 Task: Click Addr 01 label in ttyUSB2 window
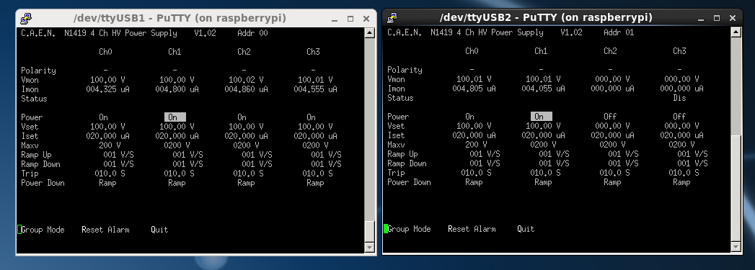pyautogui.click(x=619, y=33)
